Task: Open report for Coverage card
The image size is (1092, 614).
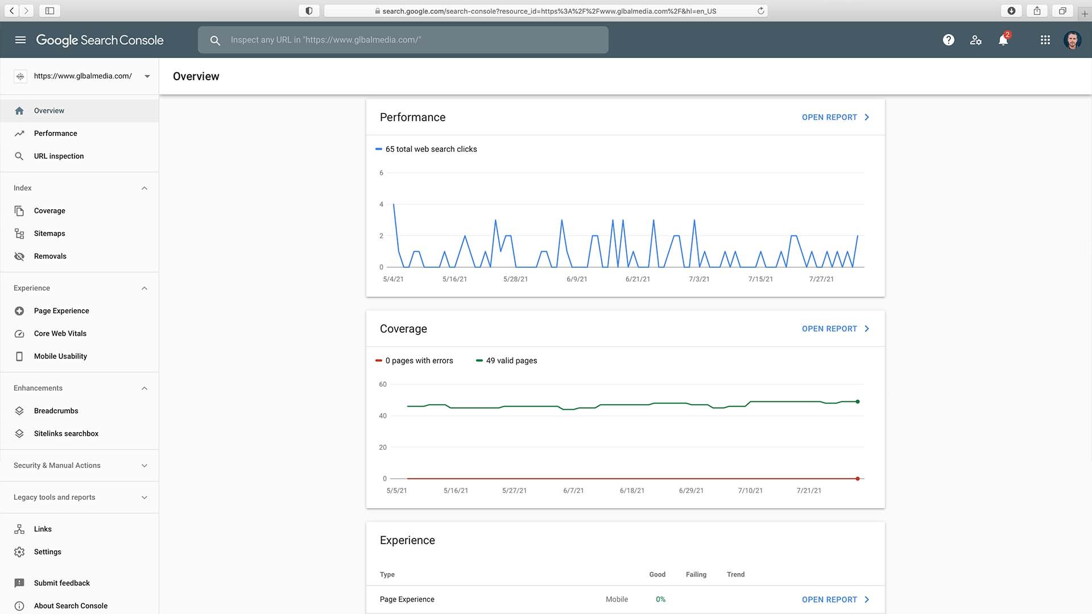Action: 835,329
